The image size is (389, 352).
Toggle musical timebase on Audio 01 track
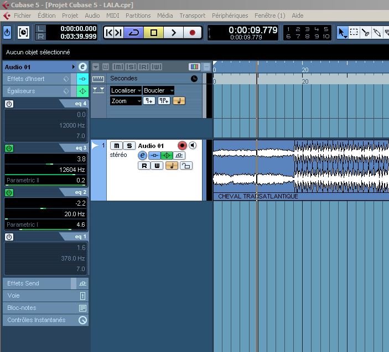(x=172, y=166)
